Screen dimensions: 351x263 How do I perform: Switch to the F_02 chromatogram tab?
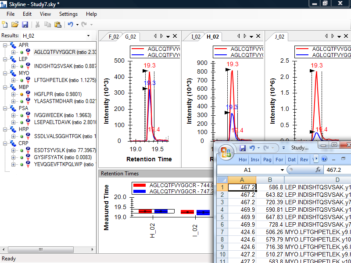click(114, 37)
